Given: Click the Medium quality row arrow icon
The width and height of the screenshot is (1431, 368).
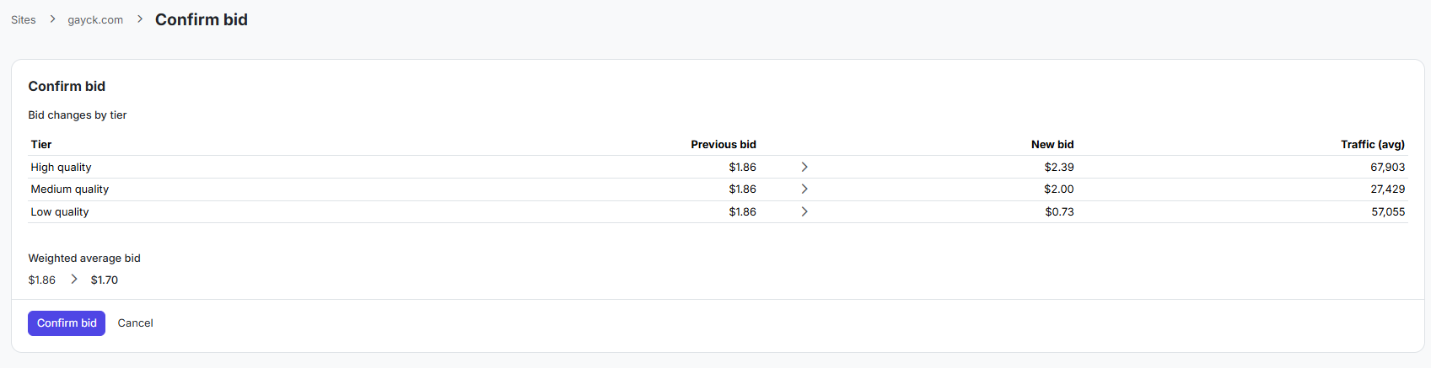Looking at the screenshot, I should tap(804, 189).
